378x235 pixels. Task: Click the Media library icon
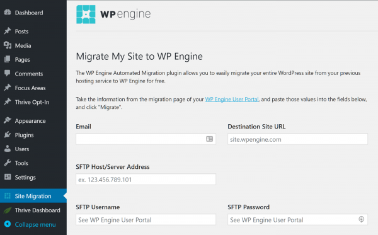(x=8, y=45)
